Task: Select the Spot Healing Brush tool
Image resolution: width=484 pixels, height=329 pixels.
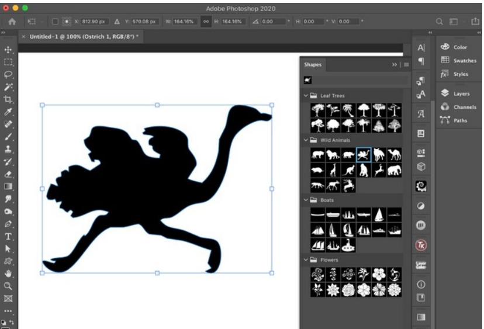Action: [x=8, y=124]
